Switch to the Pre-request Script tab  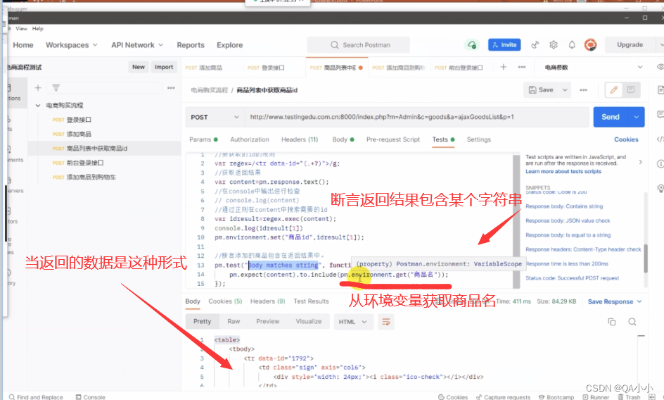click(393, 139)
